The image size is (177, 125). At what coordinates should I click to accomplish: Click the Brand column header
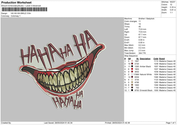pos(162,58)
